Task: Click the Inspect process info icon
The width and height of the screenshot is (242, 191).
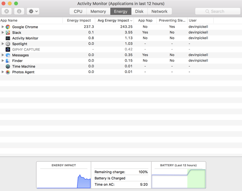Action: click(x=19, y=11)
